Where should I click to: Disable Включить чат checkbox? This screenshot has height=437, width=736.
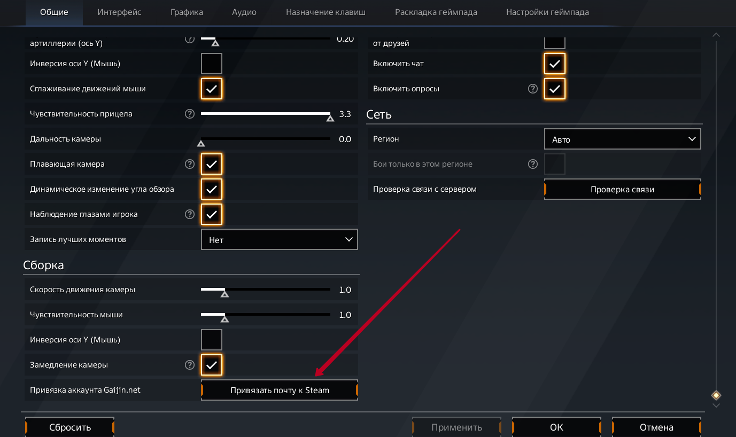pyautogui.click(x=555, y=64)
